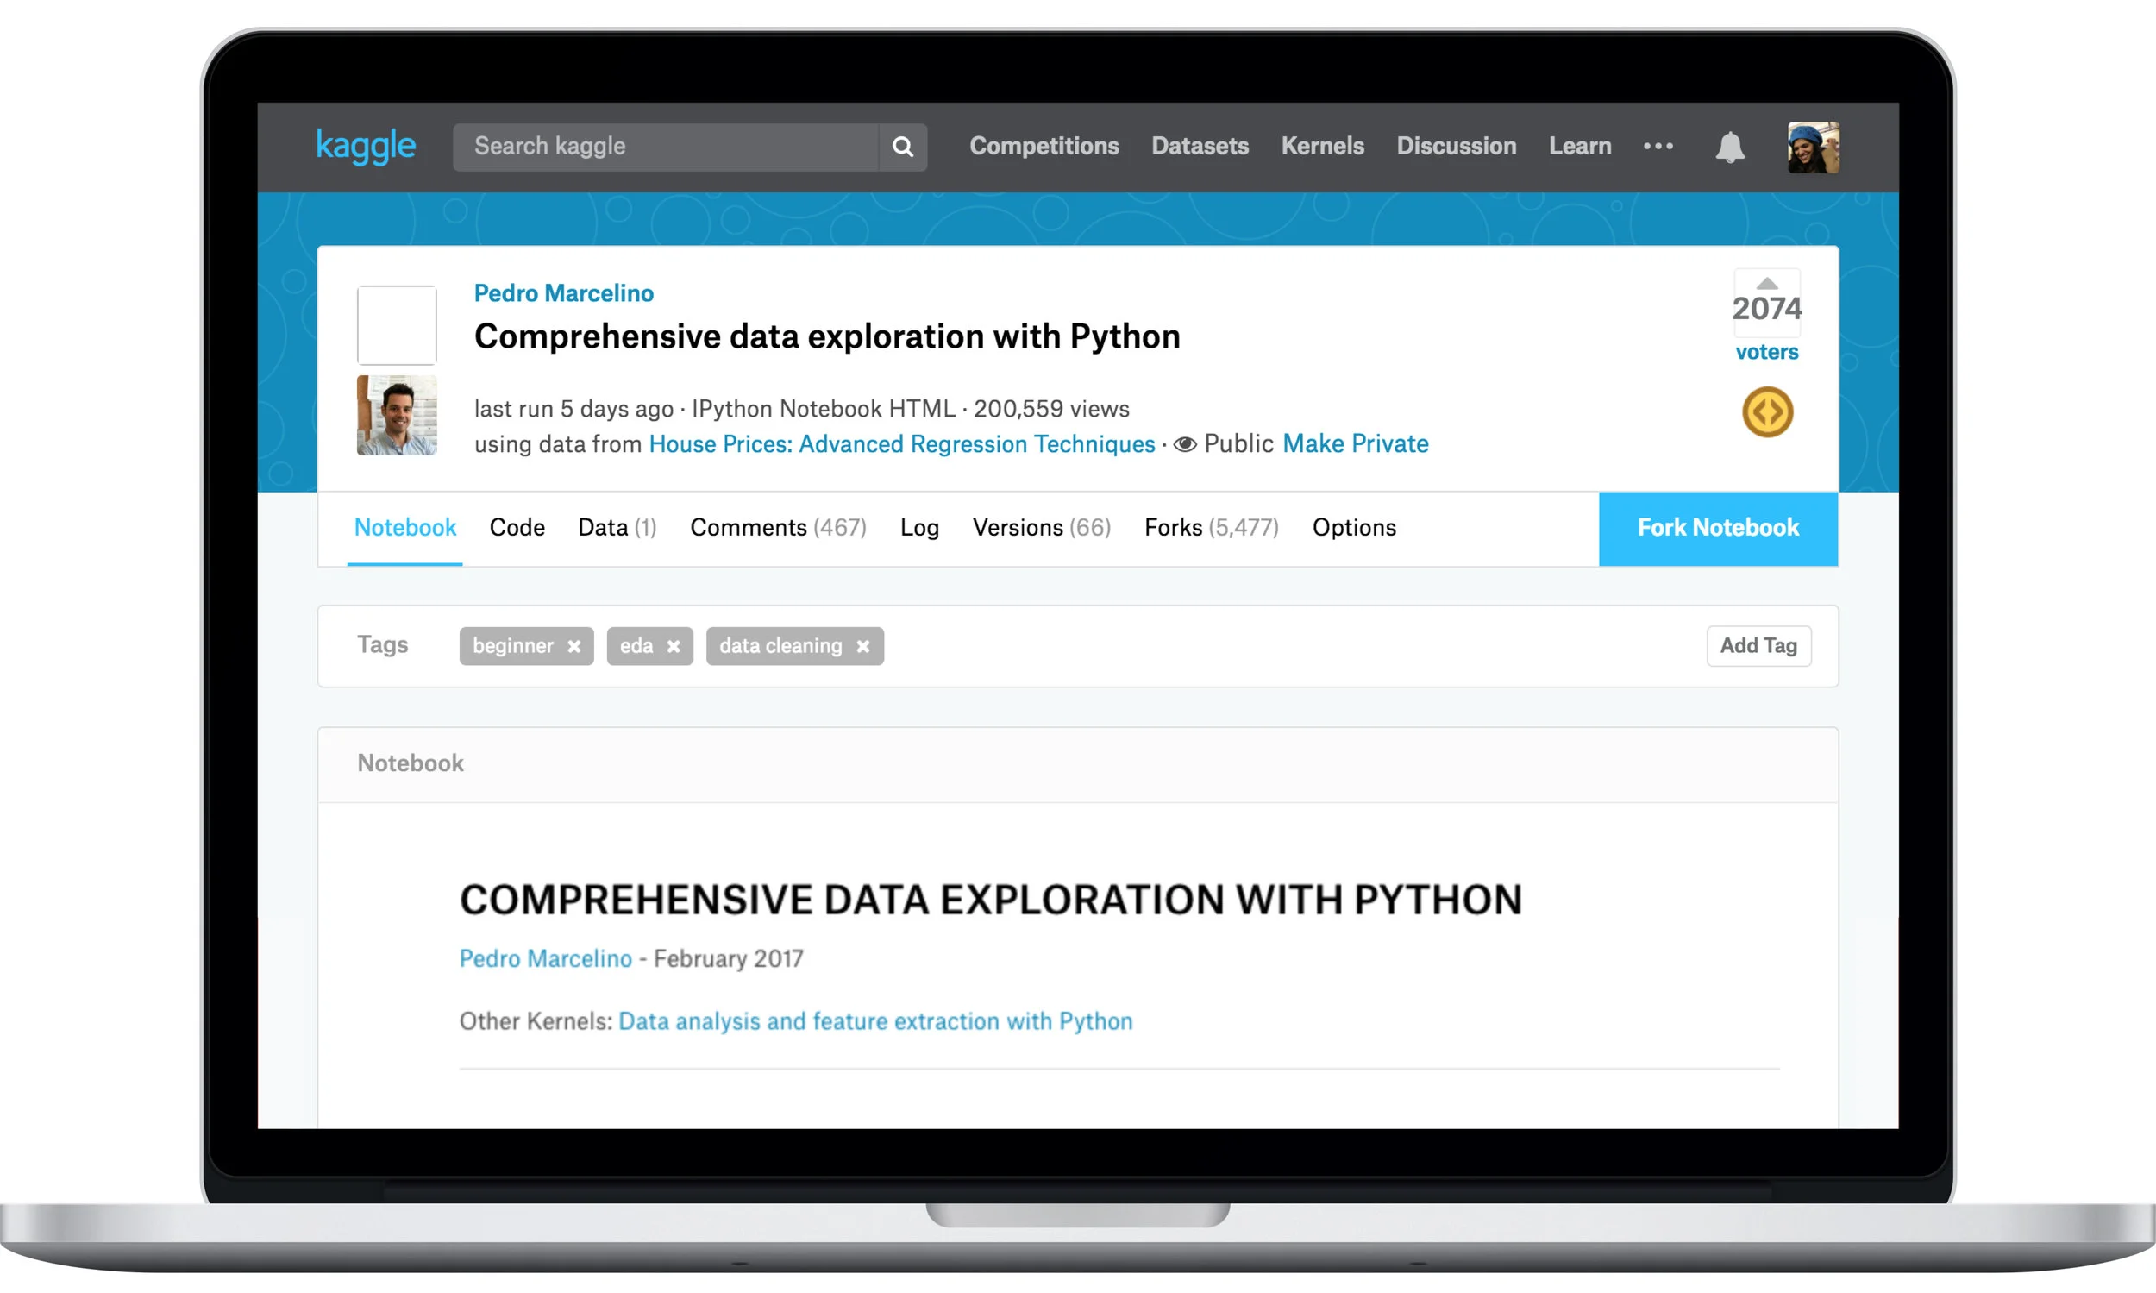Open Data analysis and feature extraction link
This screenshot has height=1293, width=2156.
coord(875,1021)
